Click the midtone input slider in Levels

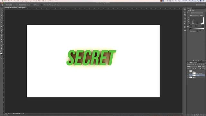196,24
